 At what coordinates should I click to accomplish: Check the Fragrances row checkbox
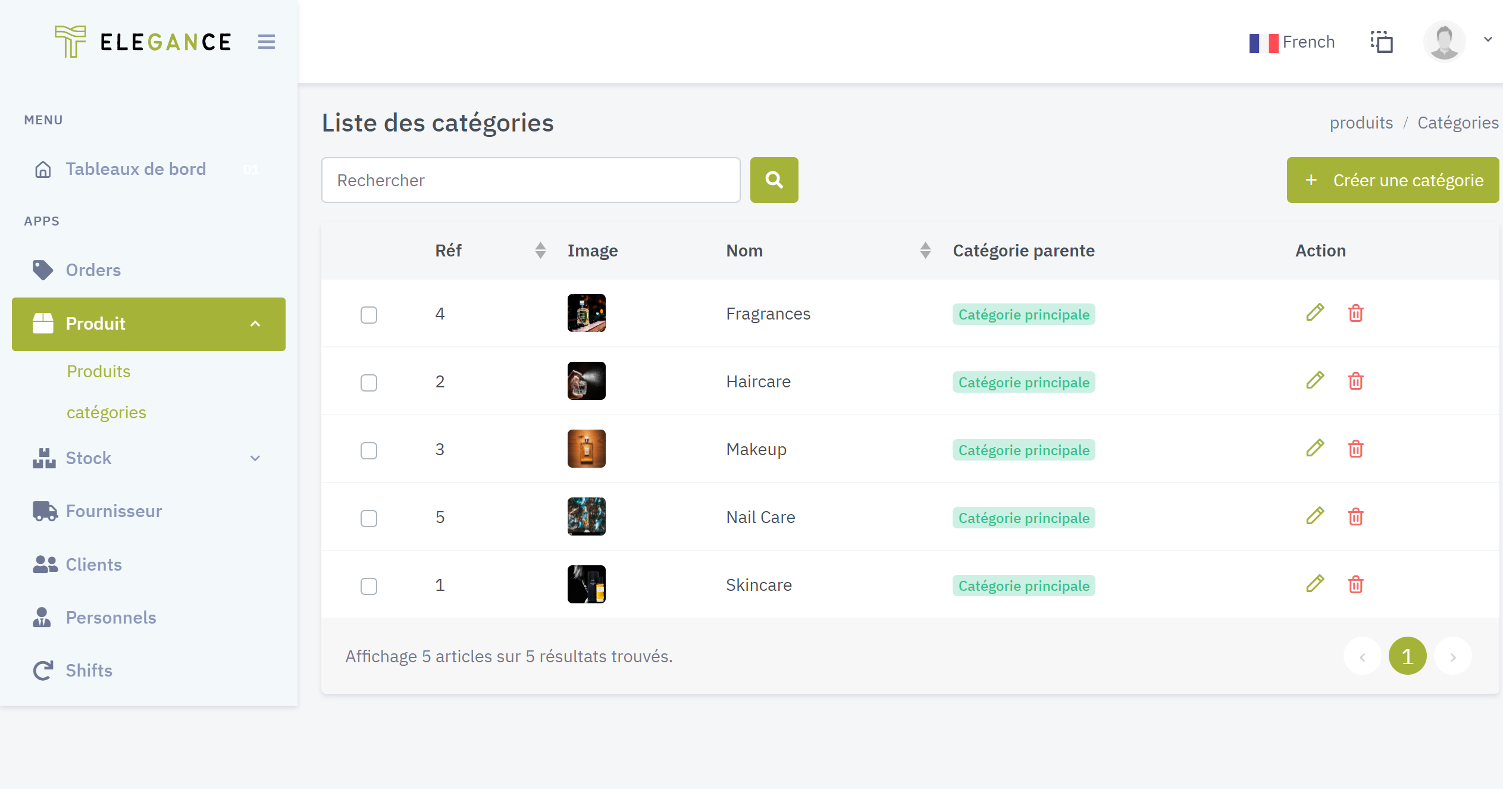369,315
